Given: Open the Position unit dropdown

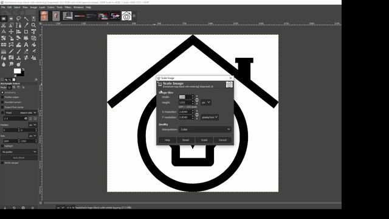Looking at the screenshot, I should [32, 125].
